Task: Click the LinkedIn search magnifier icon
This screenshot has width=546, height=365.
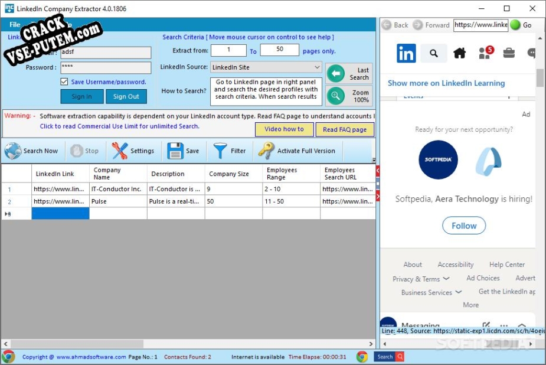Action: tap(433, 53)
